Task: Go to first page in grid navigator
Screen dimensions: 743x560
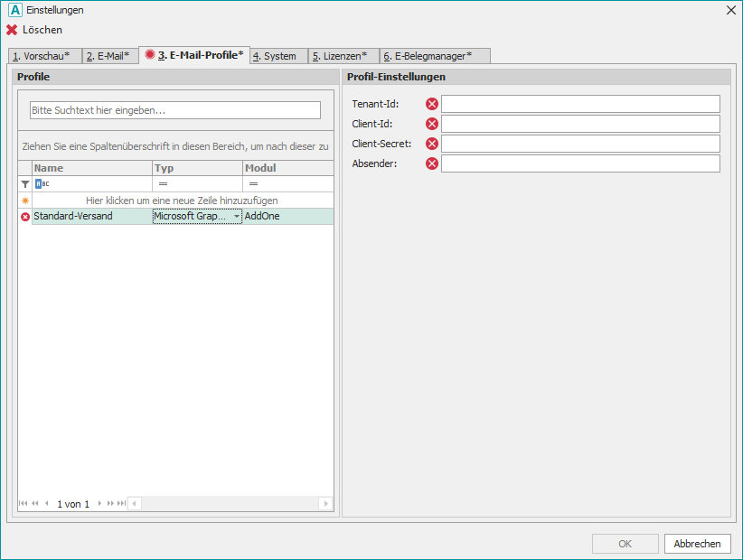Action: 24,503
